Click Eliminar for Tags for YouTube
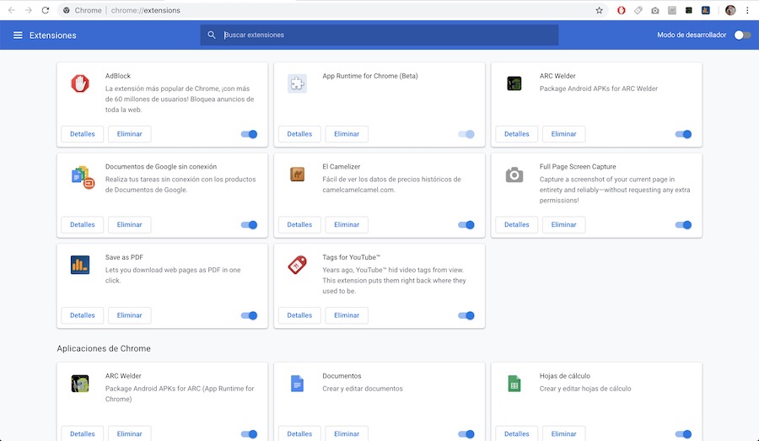This screenshot has width=759, height=441. tap(347, 315)
